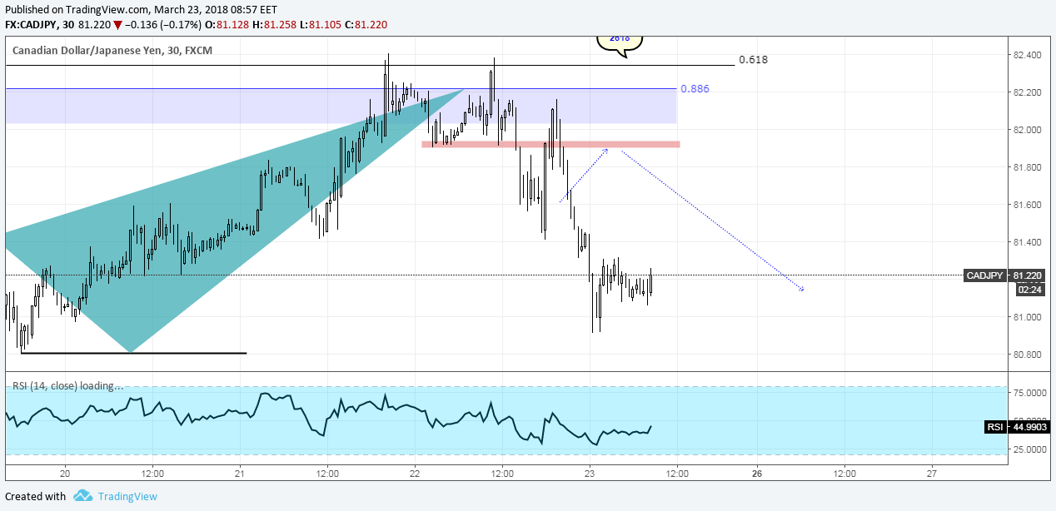
Task: Click the 82.200 price axis label
Action: click(1027, 92)
